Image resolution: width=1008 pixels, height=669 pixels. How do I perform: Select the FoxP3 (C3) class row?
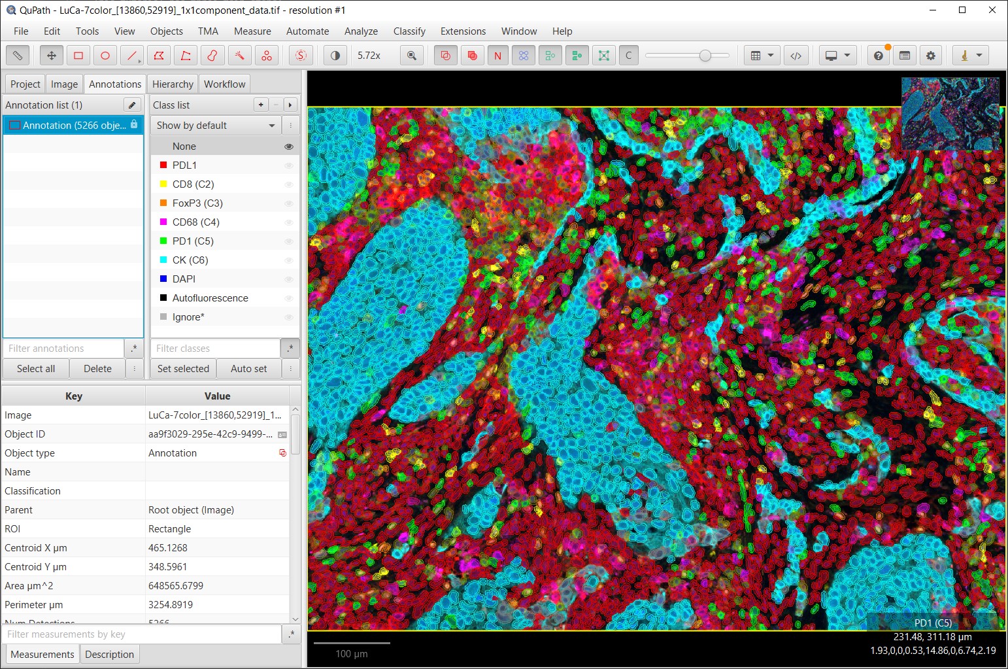[225, 203]
